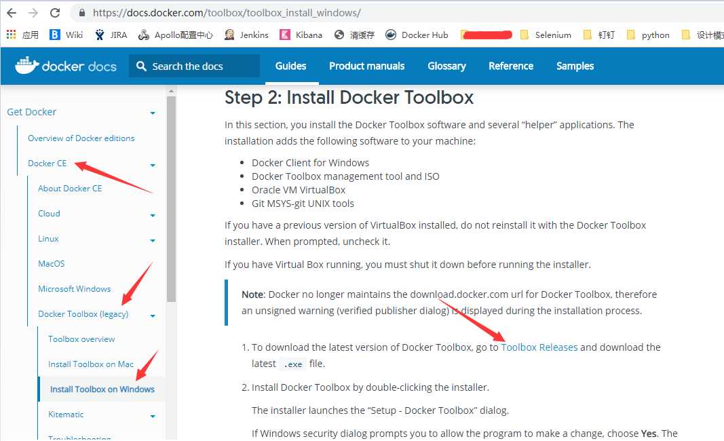
Task: Open the Glossary tab
Action: 446,66
